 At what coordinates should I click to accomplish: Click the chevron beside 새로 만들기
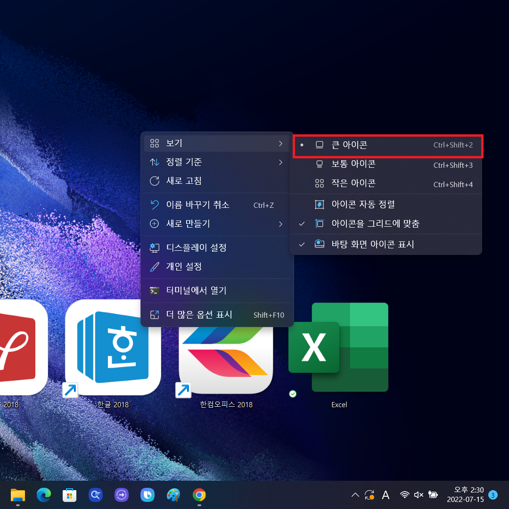(281, 224)
